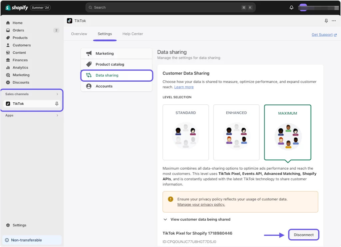Select the MAXIMUM data sharing level
Screen dimensions: 341x247
288,132
